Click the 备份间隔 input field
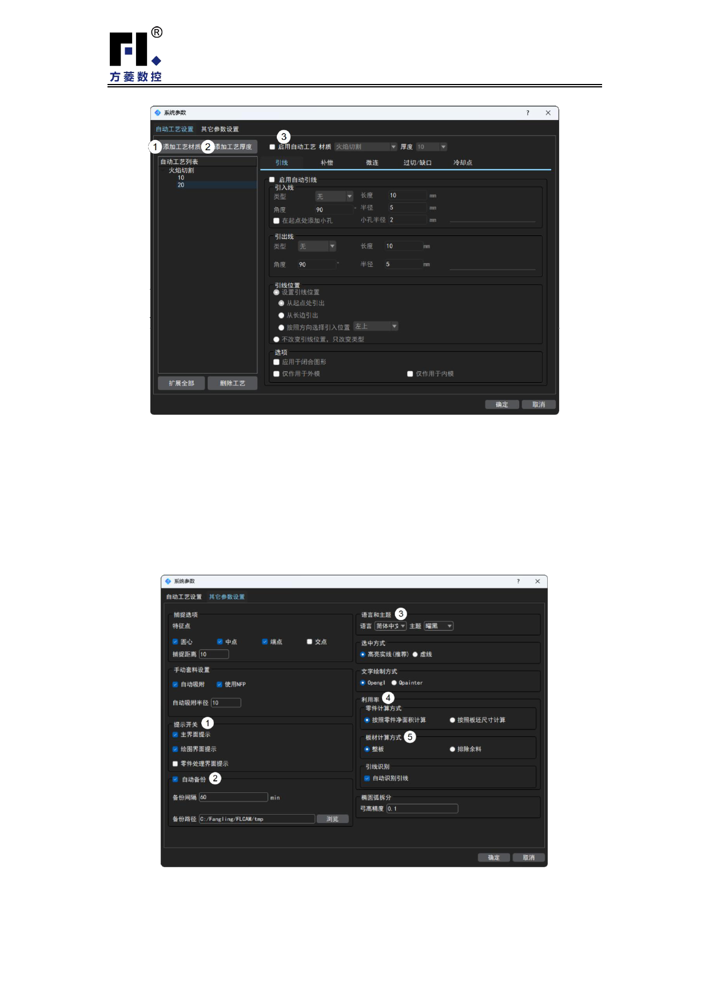 click(233, 797)
